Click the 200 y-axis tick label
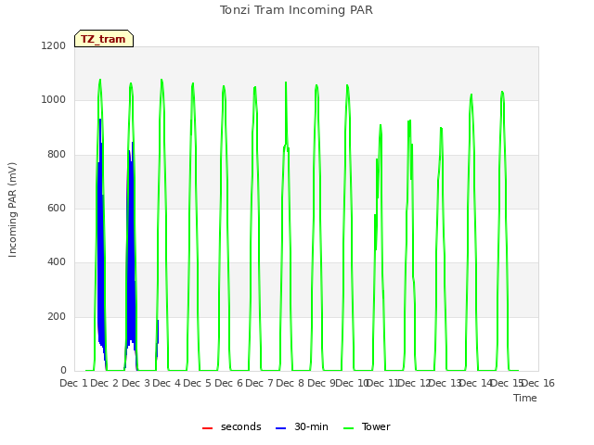Image resolution: width=594 pixels, height=445 pixels. tap(57, 317)
